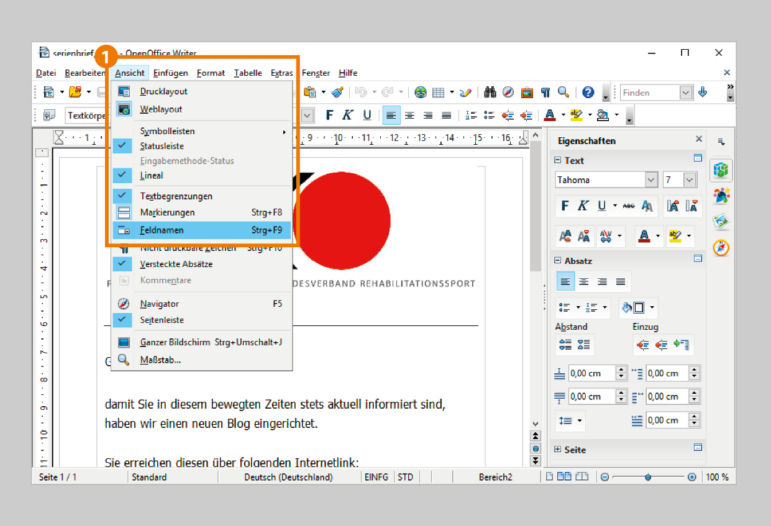Click the Underline (U) toolbar icon
771x526 pixels.
coord(367,115)
